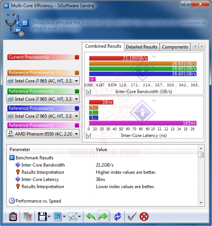Viewport: 212px width, 226px height.
Task: Click the window title bar application icon
Action: click(6, 6)
